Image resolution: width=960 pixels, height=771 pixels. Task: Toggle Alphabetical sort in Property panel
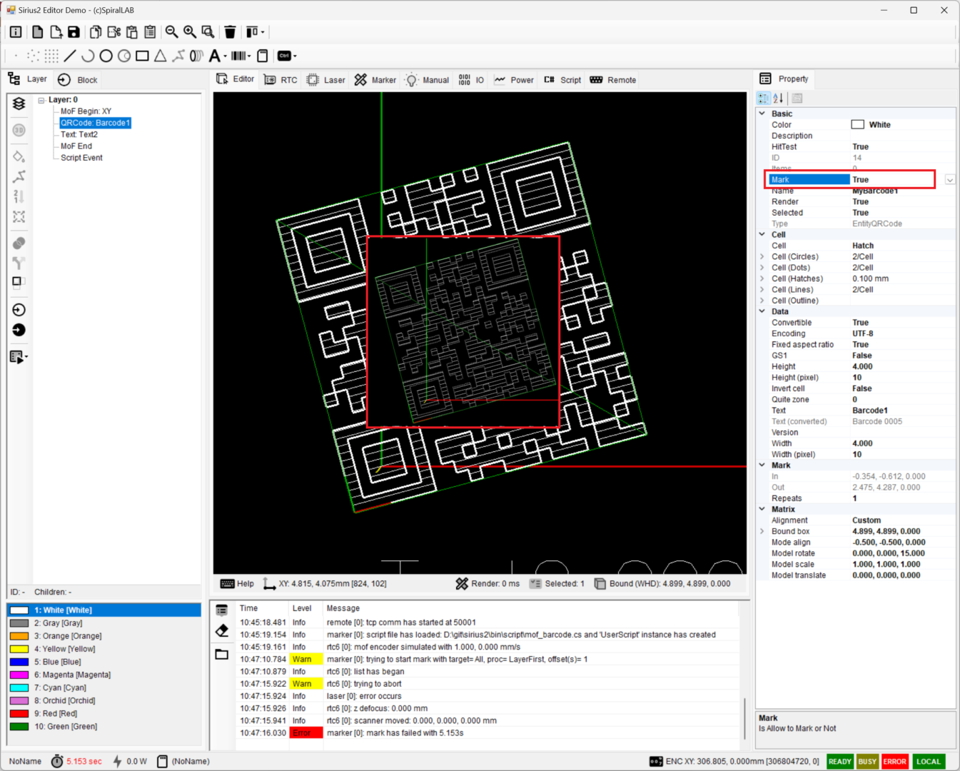[778, 99]
